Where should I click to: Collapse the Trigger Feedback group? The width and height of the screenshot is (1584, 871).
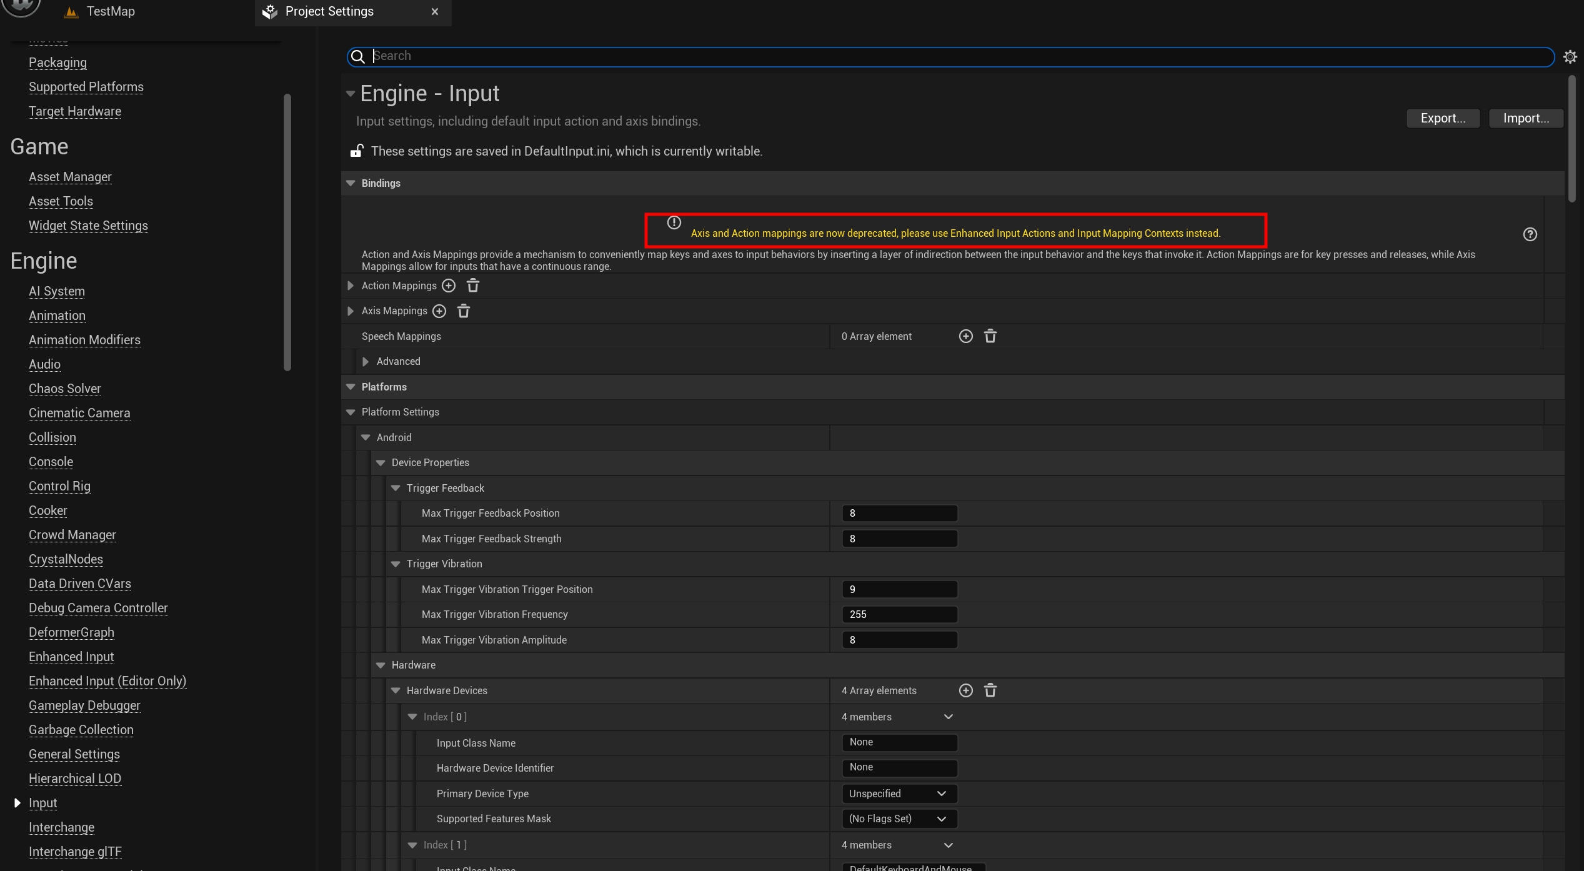pyautogui.click(x=396, y=488)
